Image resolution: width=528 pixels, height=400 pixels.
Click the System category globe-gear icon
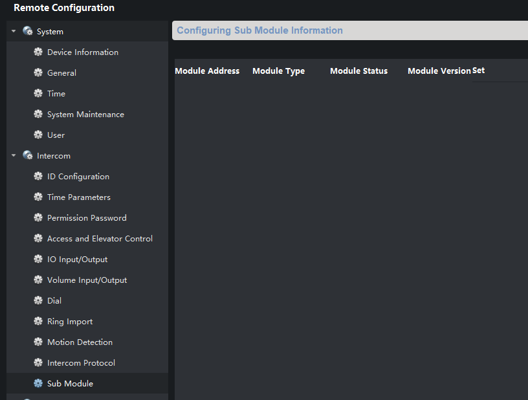tap(27, 32)
